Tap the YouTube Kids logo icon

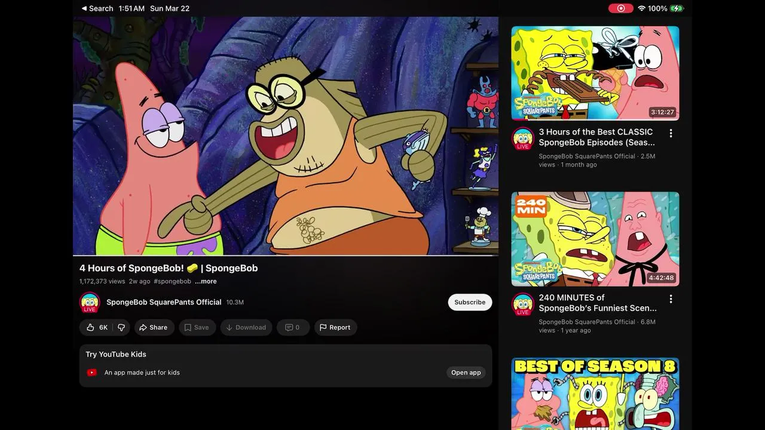92,373
